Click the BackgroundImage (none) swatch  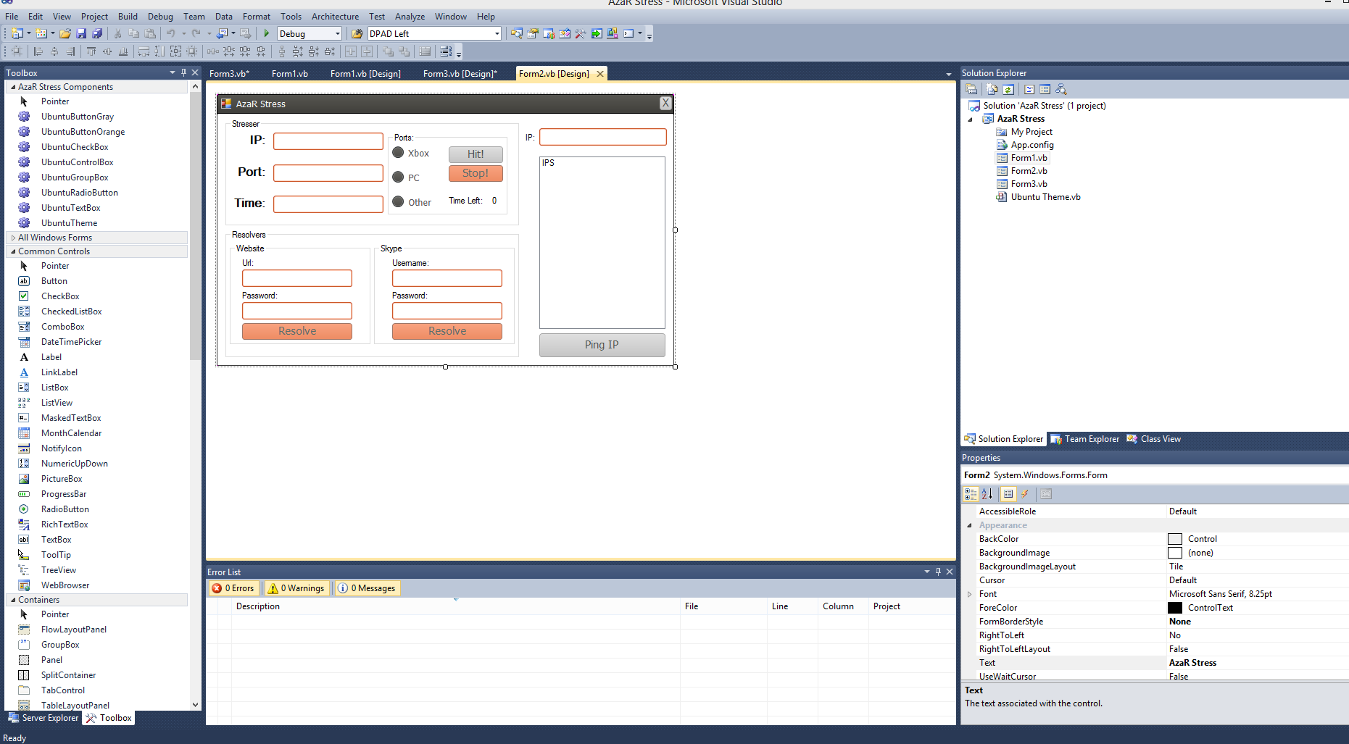[1175, 553]
